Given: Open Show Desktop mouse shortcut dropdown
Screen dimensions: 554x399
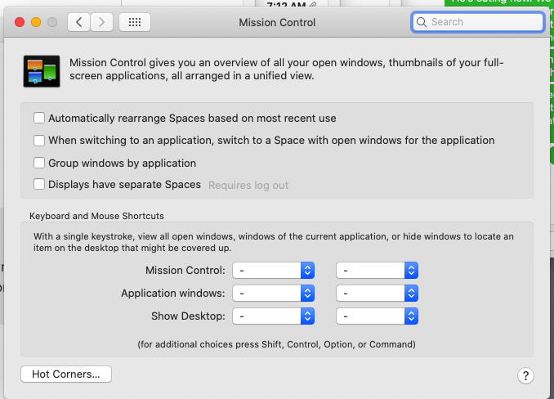Looking at the screenshot, I should point(377,316).
